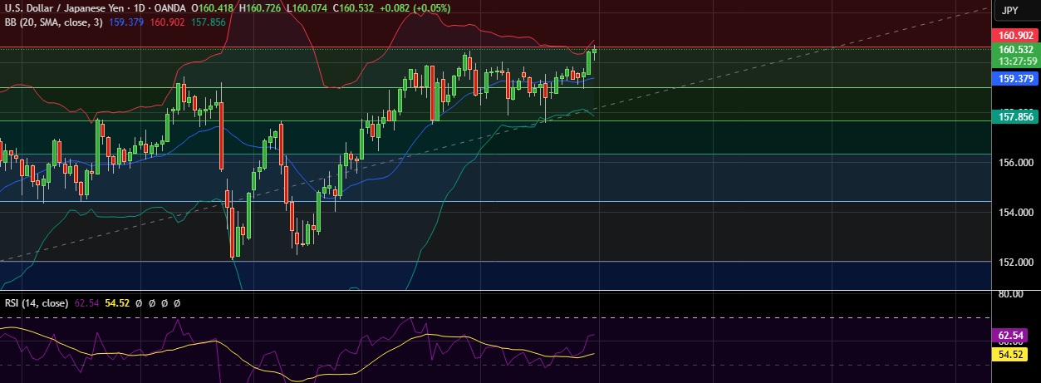Click the blue 159.379 price scale label
1041x383 pixels.
[x=1015, y=80]
